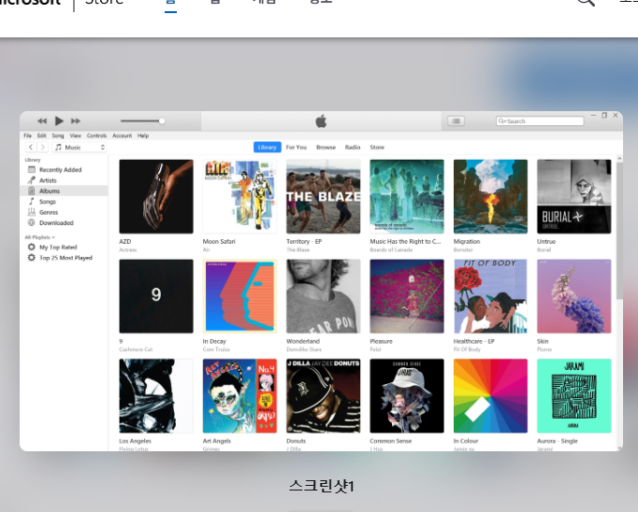Select Albums in the sidebar
The width and height of the screenshot is (638, 512).
65,191
